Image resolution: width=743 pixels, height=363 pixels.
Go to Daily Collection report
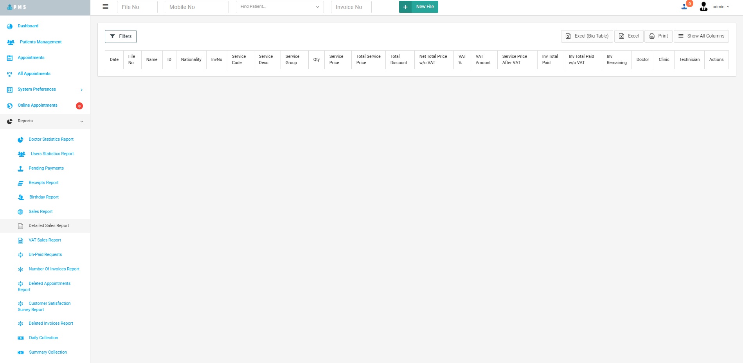click(x=43, y=338)
